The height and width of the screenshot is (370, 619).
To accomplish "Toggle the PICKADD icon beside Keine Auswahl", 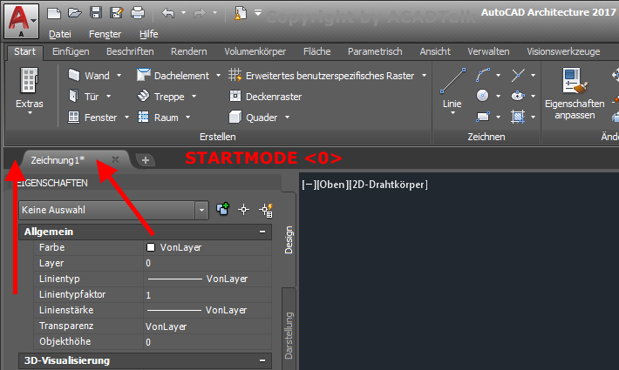I will (222, 209).
